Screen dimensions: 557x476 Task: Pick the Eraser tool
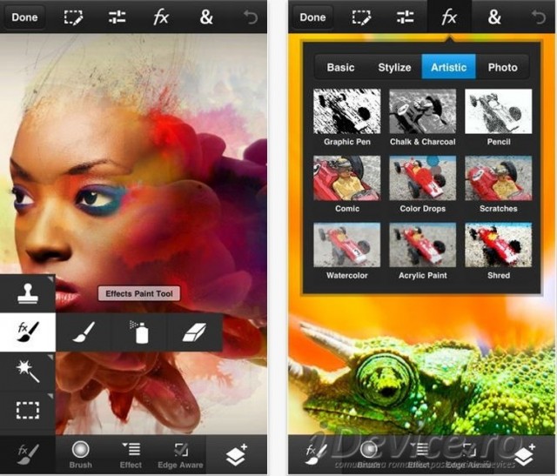pyautogui.click(x=194, y=332)
